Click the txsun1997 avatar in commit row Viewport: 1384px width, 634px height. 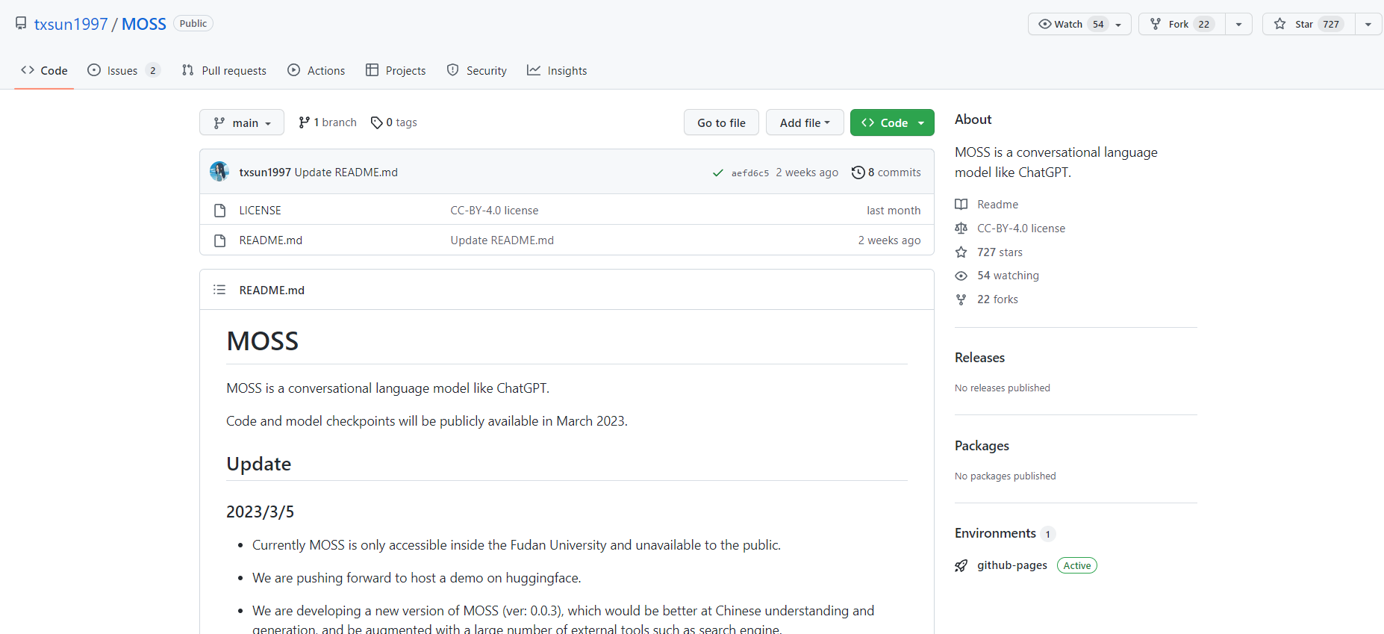[219, 172]
